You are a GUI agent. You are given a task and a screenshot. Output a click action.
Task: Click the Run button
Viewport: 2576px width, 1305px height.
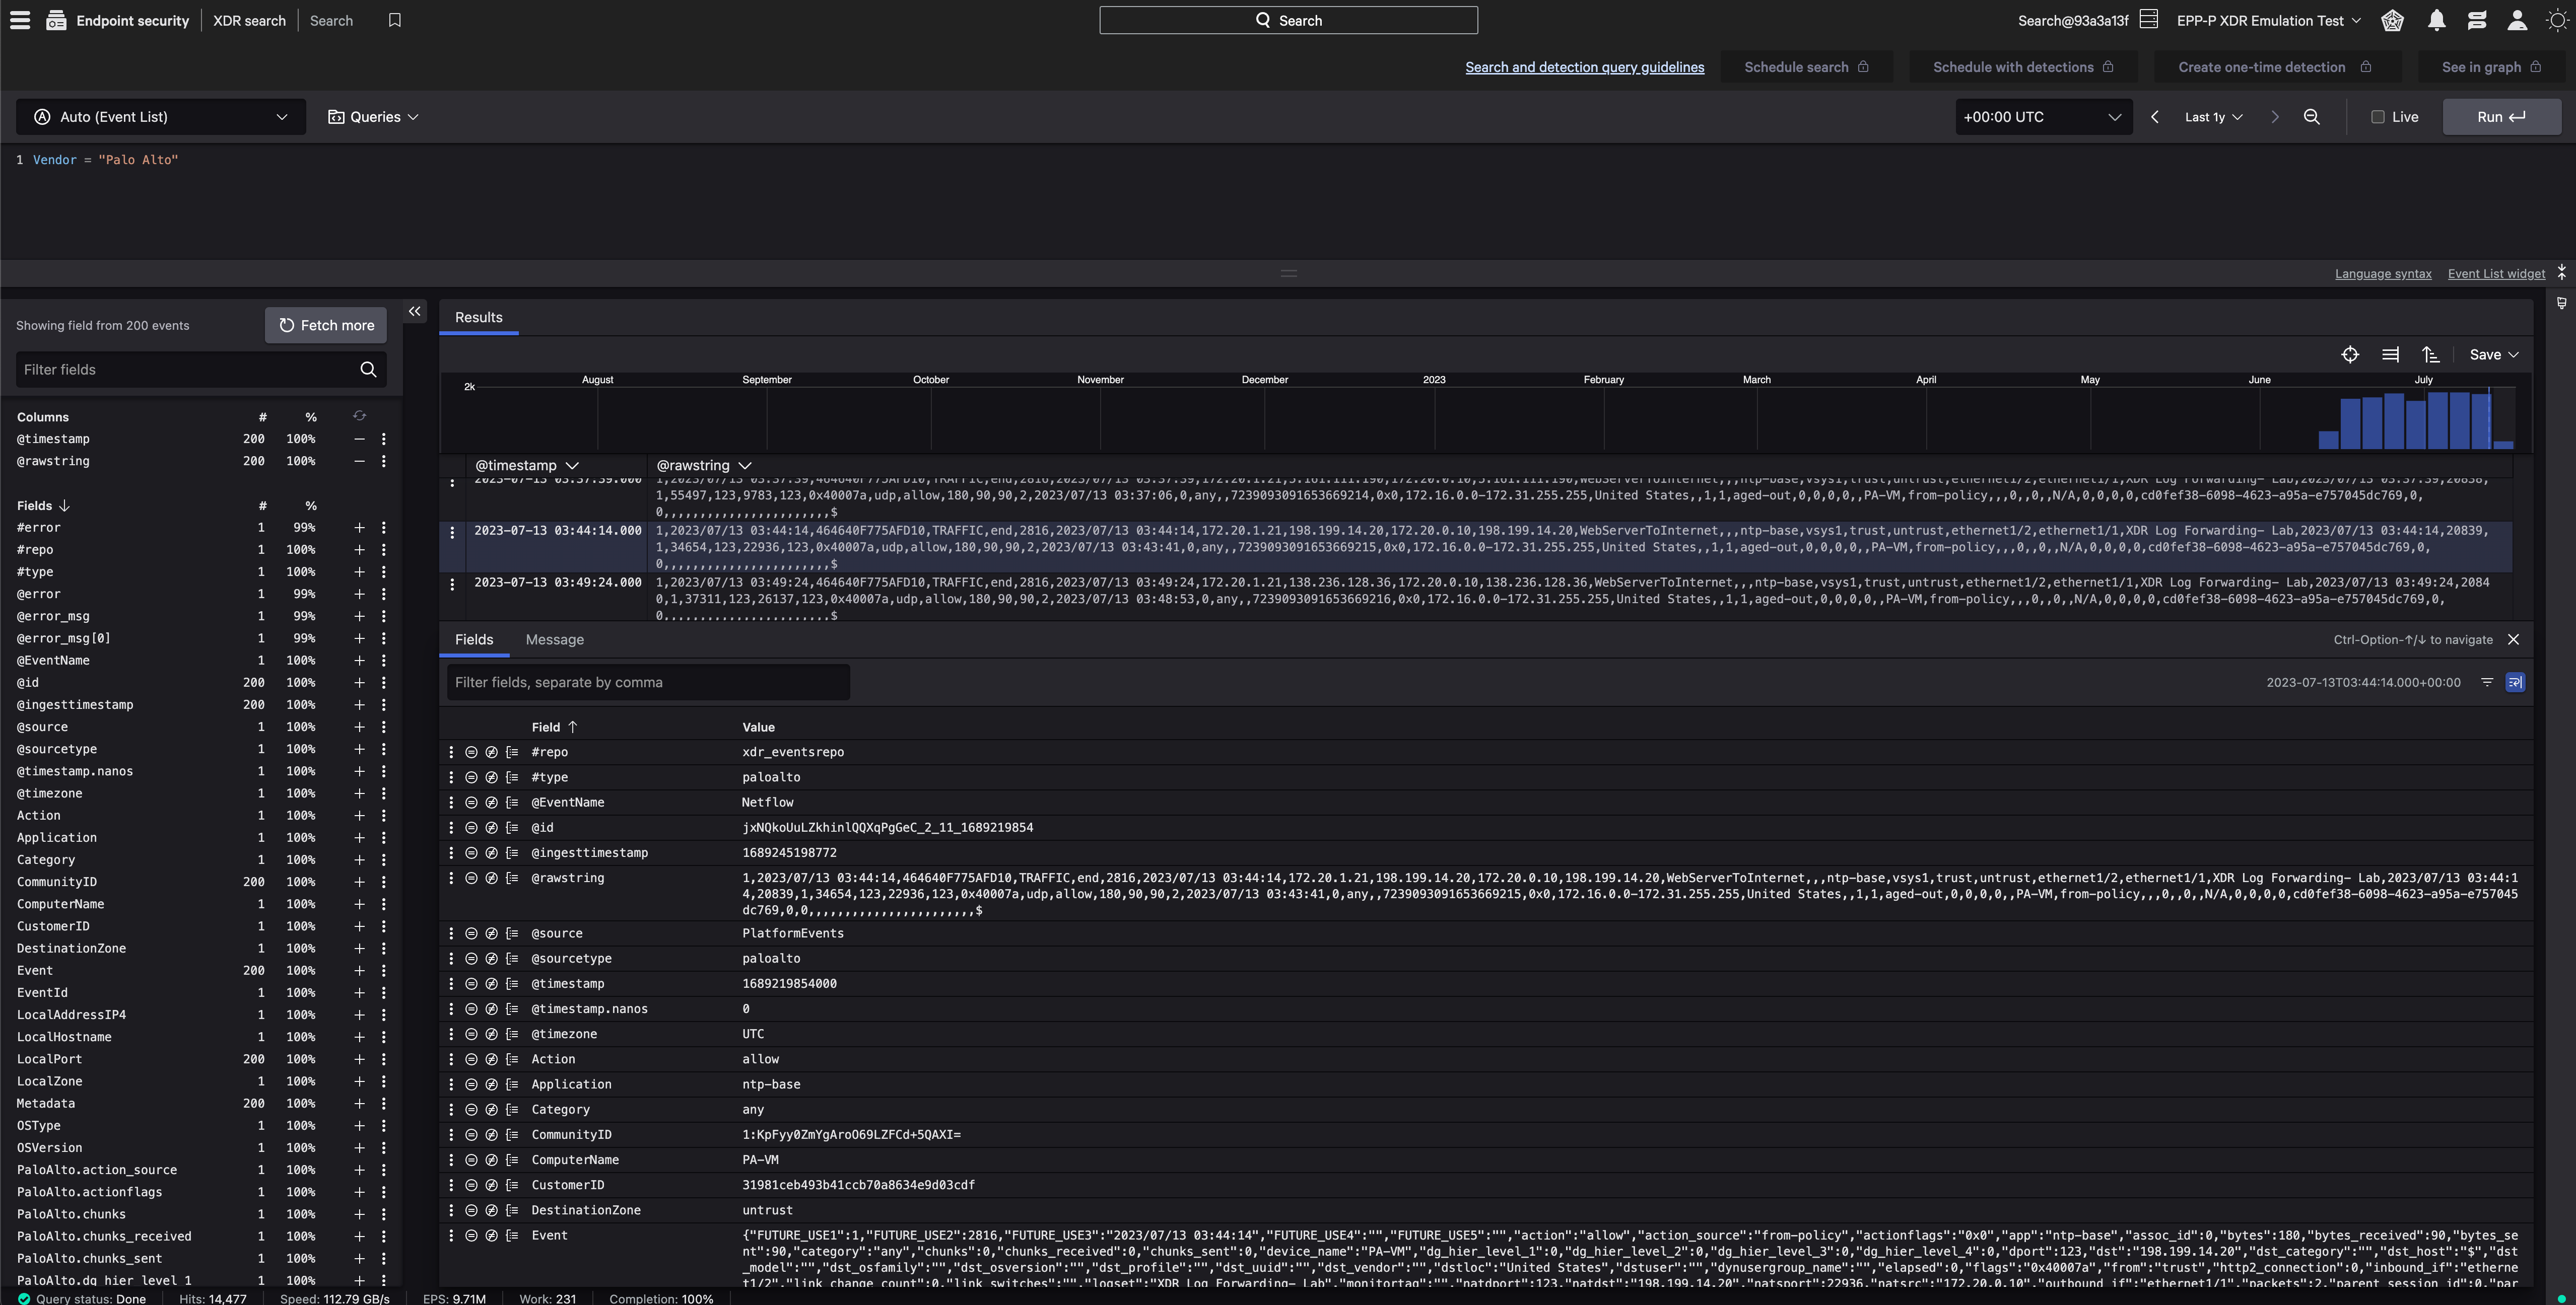point(2500,117)
